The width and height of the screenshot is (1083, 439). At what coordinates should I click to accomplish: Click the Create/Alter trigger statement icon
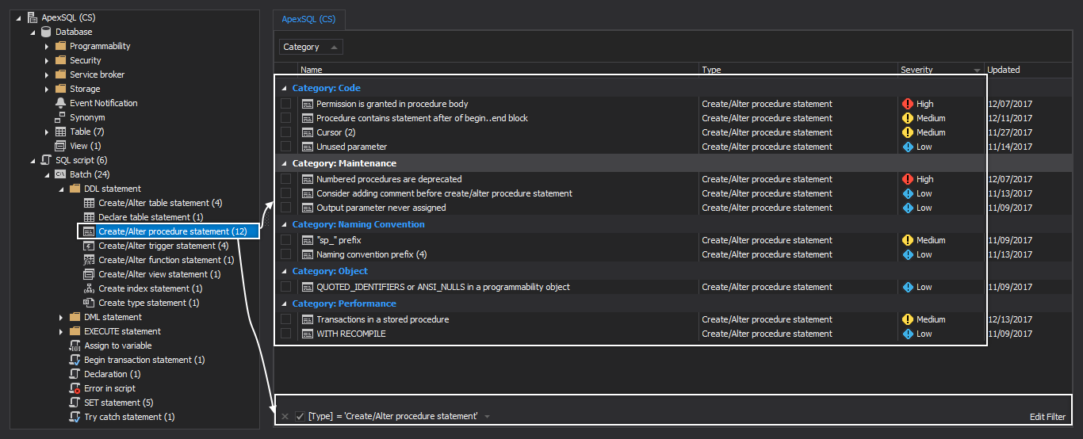(90, 246)
